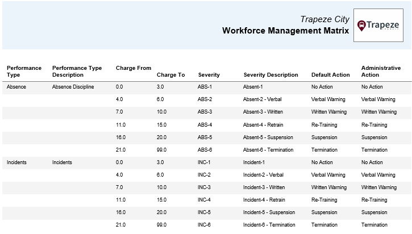This screenshot has width=412, height=234.
Task: Select Absent-6 - Termination description
Action: [x=268, y=150]
